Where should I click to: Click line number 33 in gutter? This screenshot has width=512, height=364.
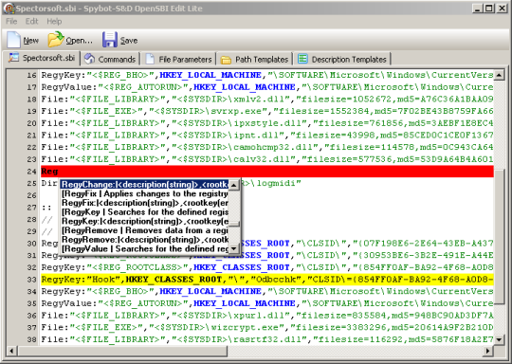coord(31,280)
